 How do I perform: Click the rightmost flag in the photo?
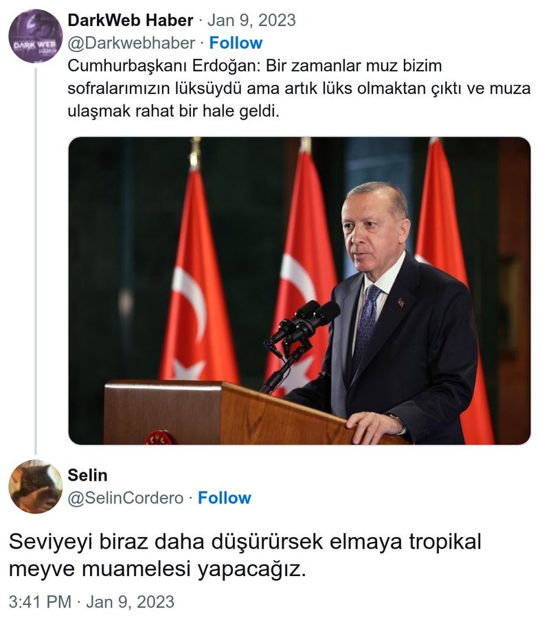(x=453, y=292)
